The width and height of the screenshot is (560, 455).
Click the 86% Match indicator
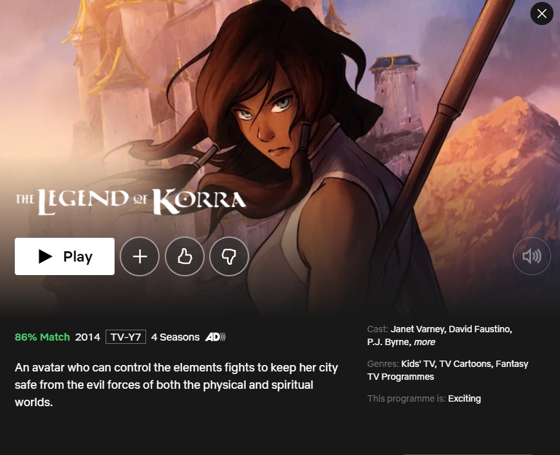pos(42,337)
